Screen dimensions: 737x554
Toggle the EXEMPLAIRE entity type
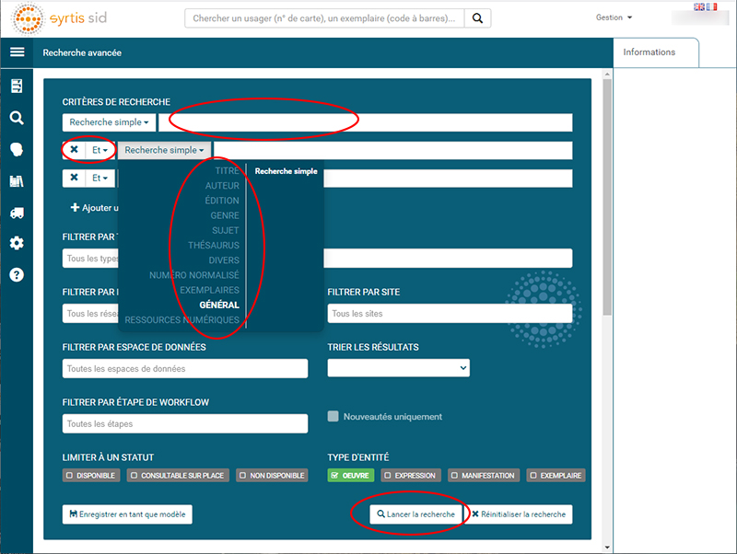[x=556, y=475]
